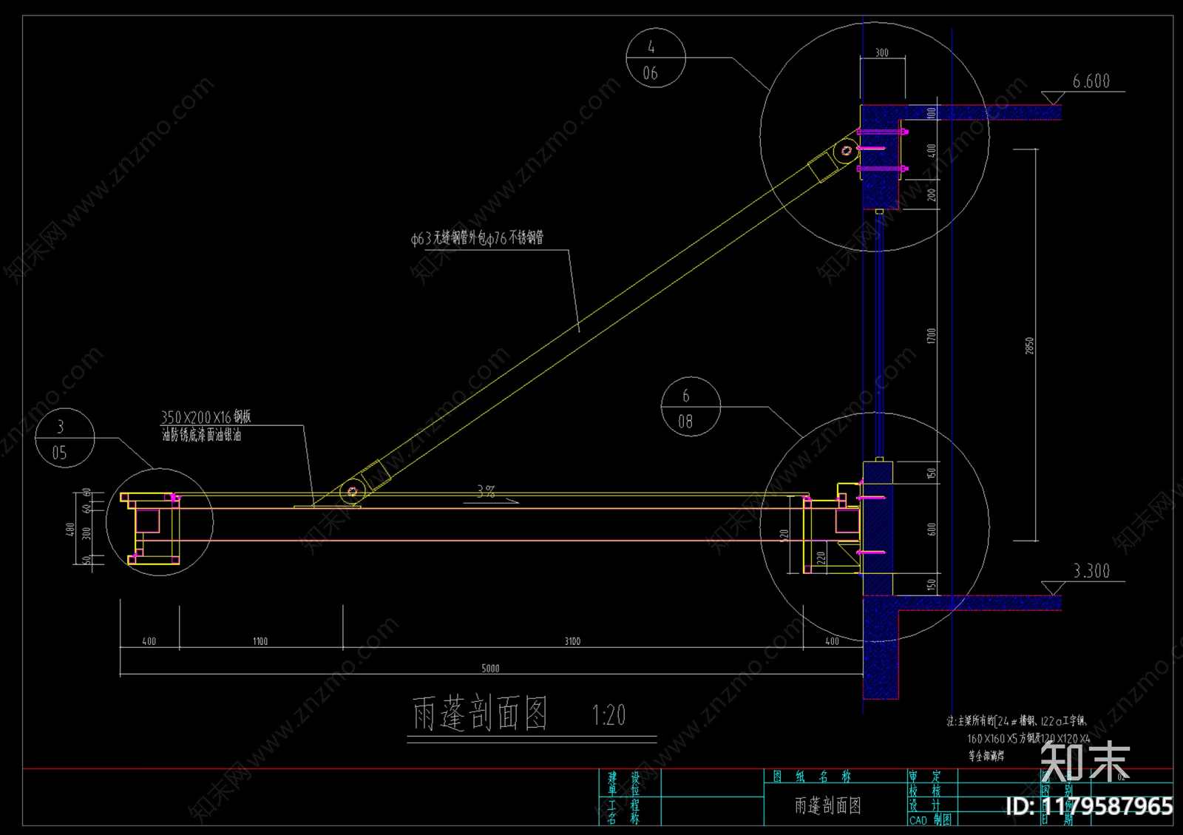Image resolution: width=1183 pixels, height=835 pixels.
Task: Click the 'CAD 制图' title block label
Action: [930, 819]
